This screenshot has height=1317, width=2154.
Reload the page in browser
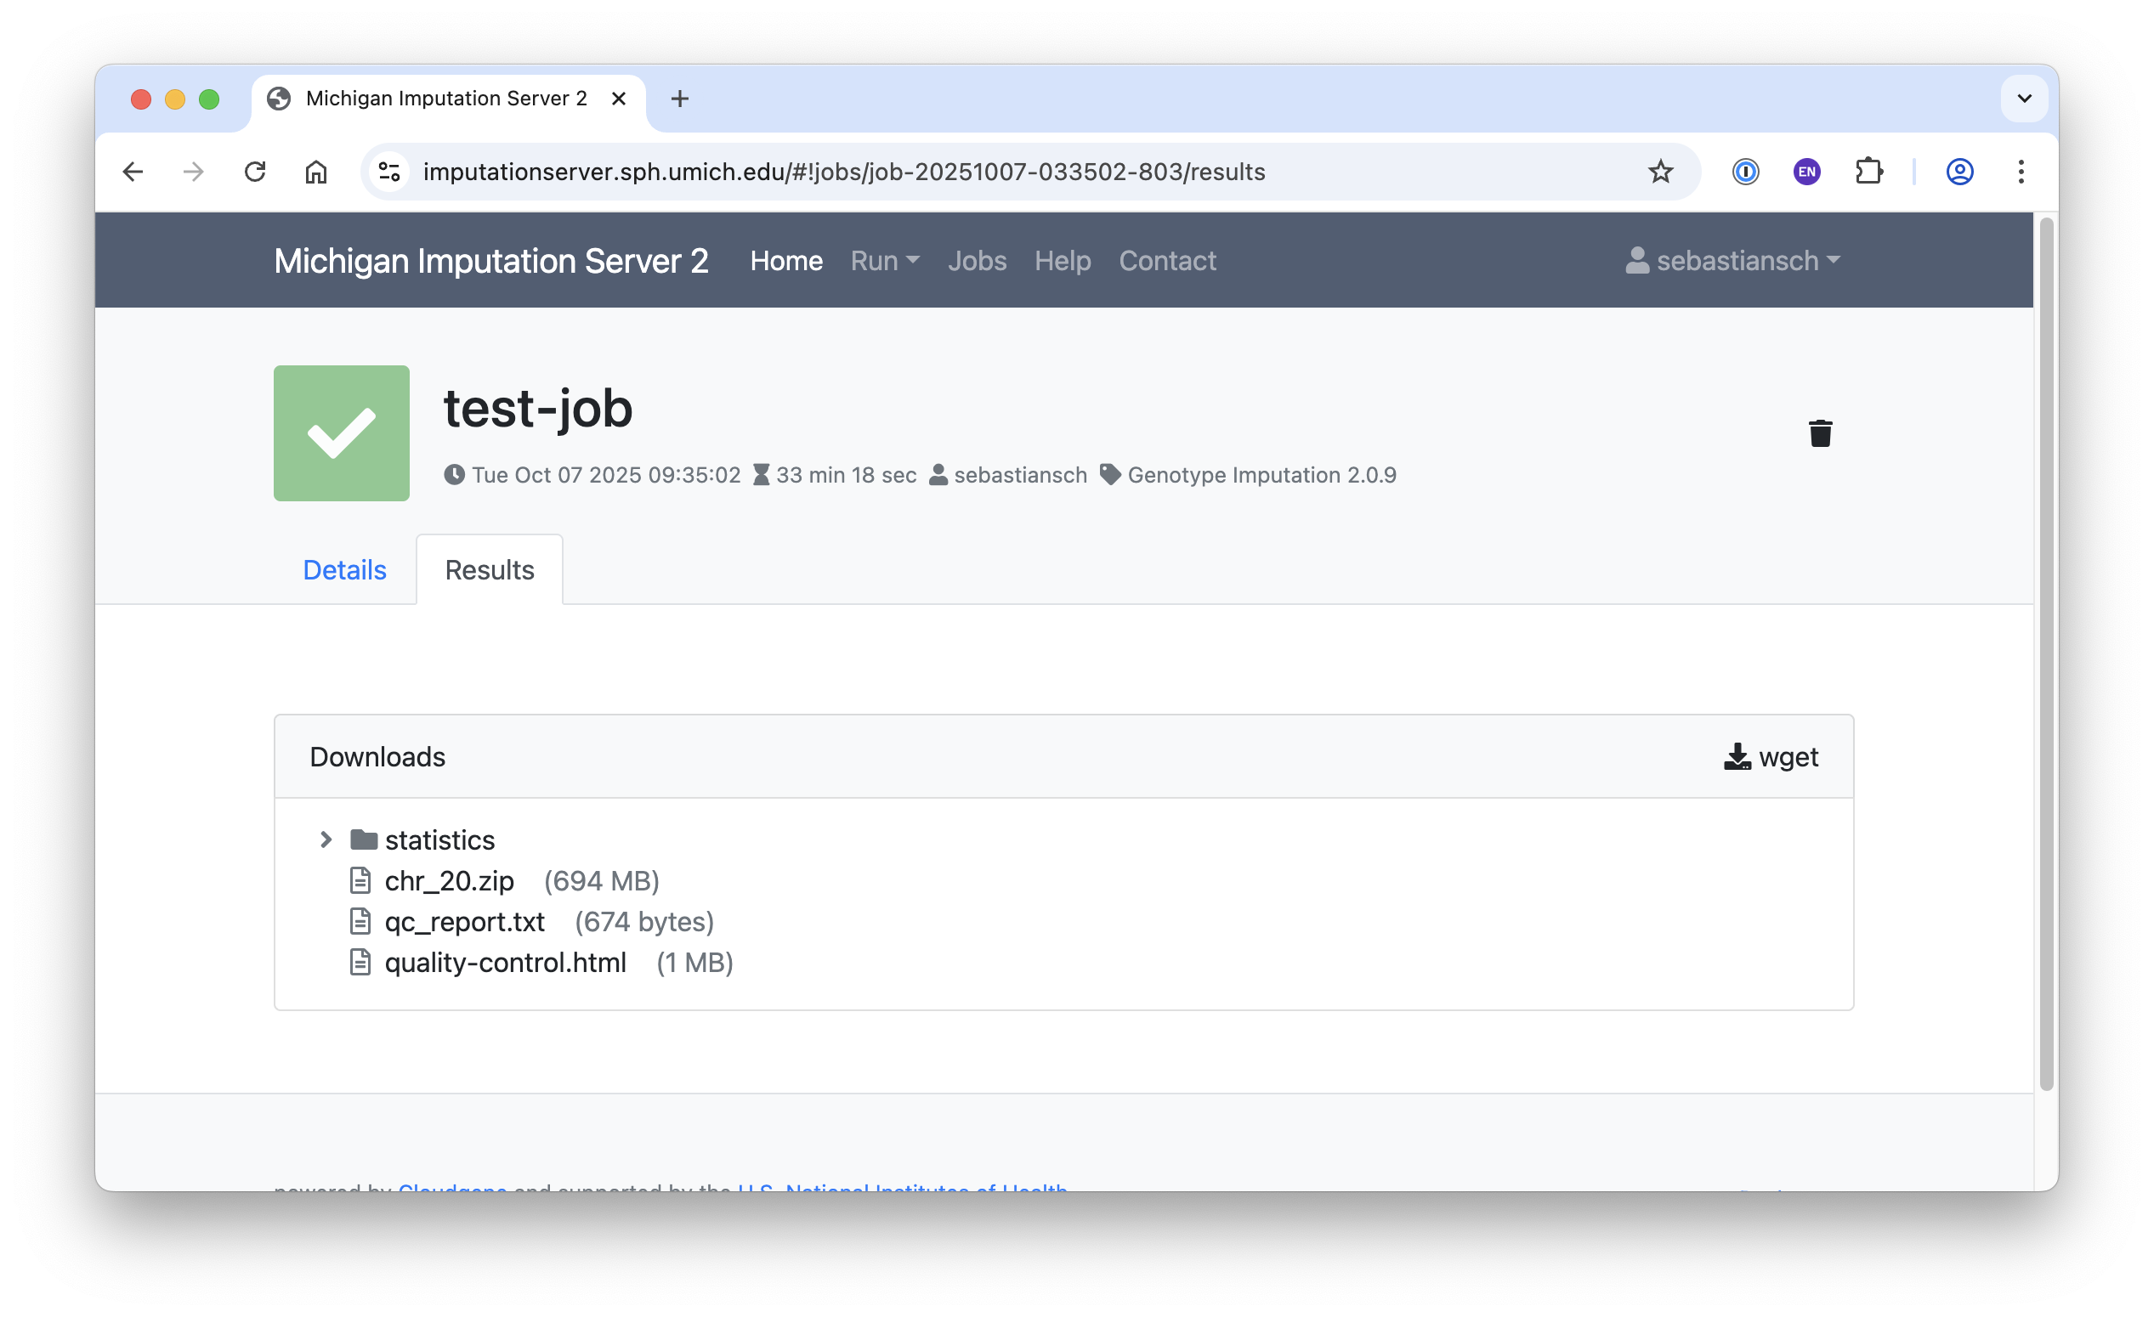tap(254, 172)
